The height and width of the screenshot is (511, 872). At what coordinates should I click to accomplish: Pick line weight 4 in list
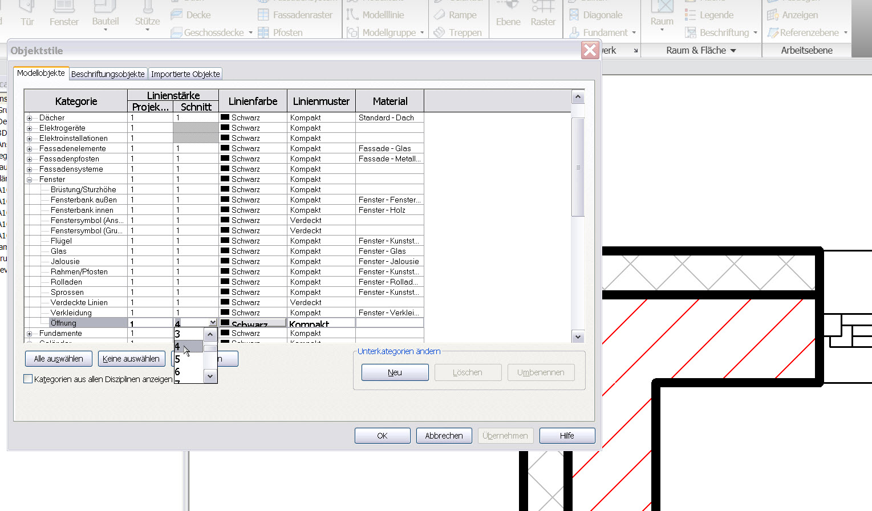point(189,346)
